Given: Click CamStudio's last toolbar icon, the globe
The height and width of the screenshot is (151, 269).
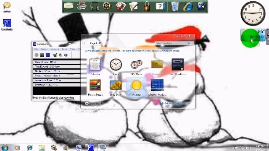Looking at the screenshot, I should [66, 55].
